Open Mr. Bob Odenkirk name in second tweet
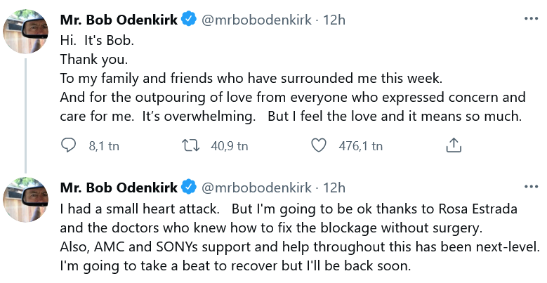This screenshot has width=547, height=283. click(119, 187)
